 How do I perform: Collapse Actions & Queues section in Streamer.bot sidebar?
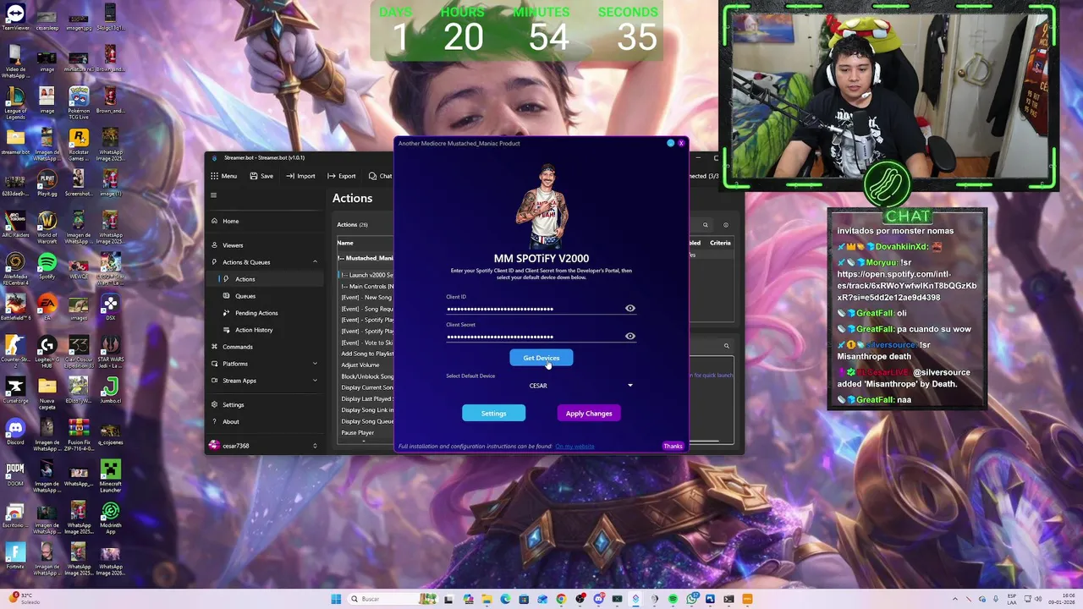point(315,262)
